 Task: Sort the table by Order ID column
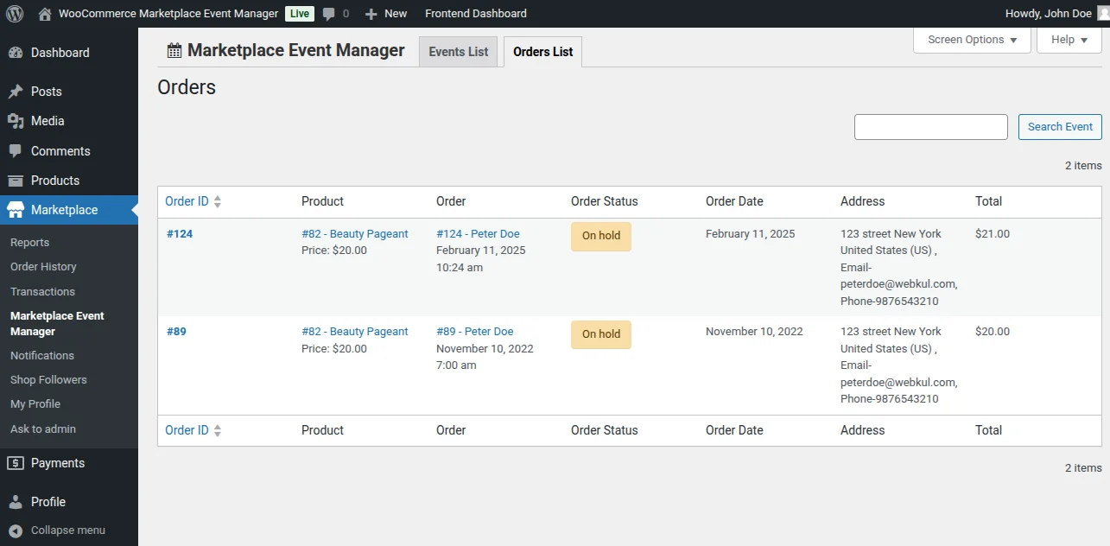(x=187, y=200)
